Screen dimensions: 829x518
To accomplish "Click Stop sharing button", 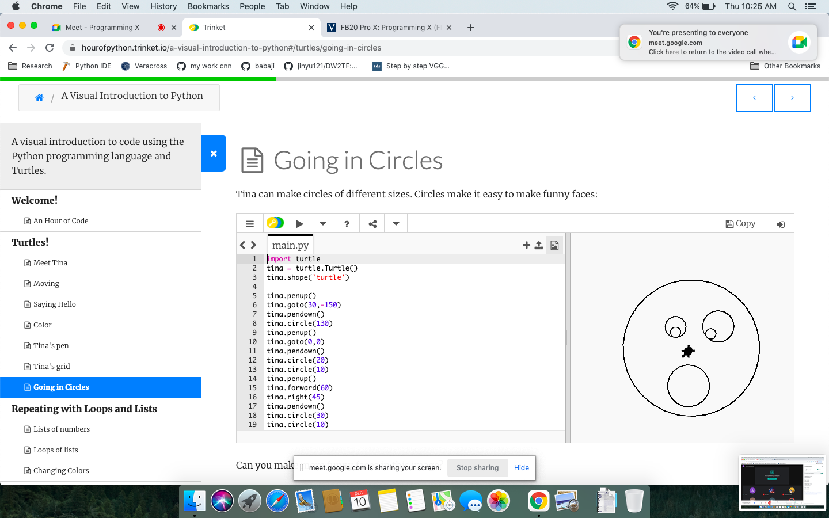I will pyautogui.click(x=477, y=468).
